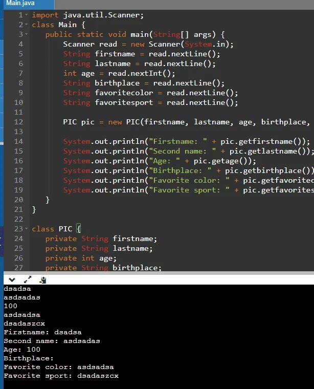314x389 pixels.
Task: Click console output 'Favorite sport: dsadaszcx'
Action: [61, 376]
